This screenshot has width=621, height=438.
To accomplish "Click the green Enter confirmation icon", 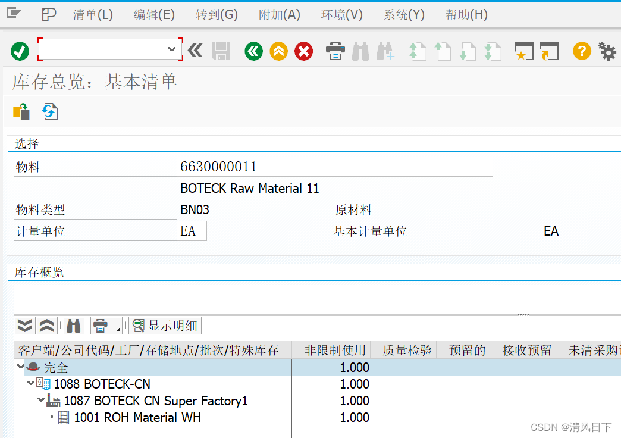I will [x=19, y=51].
